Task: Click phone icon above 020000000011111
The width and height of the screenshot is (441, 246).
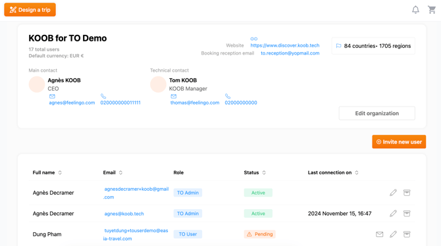Action: coord(103,96)
